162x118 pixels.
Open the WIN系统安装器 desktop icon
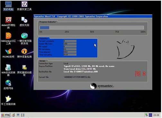coord(8,70)
